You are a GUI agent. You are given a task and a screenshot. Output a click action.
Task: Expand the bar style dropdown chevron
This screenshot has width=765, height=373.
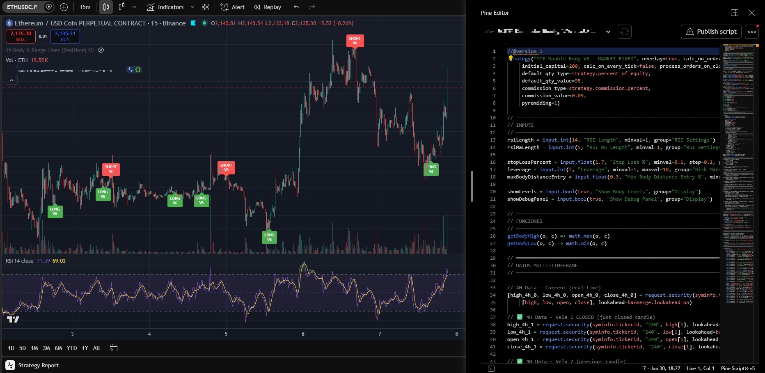click(133, 7)
